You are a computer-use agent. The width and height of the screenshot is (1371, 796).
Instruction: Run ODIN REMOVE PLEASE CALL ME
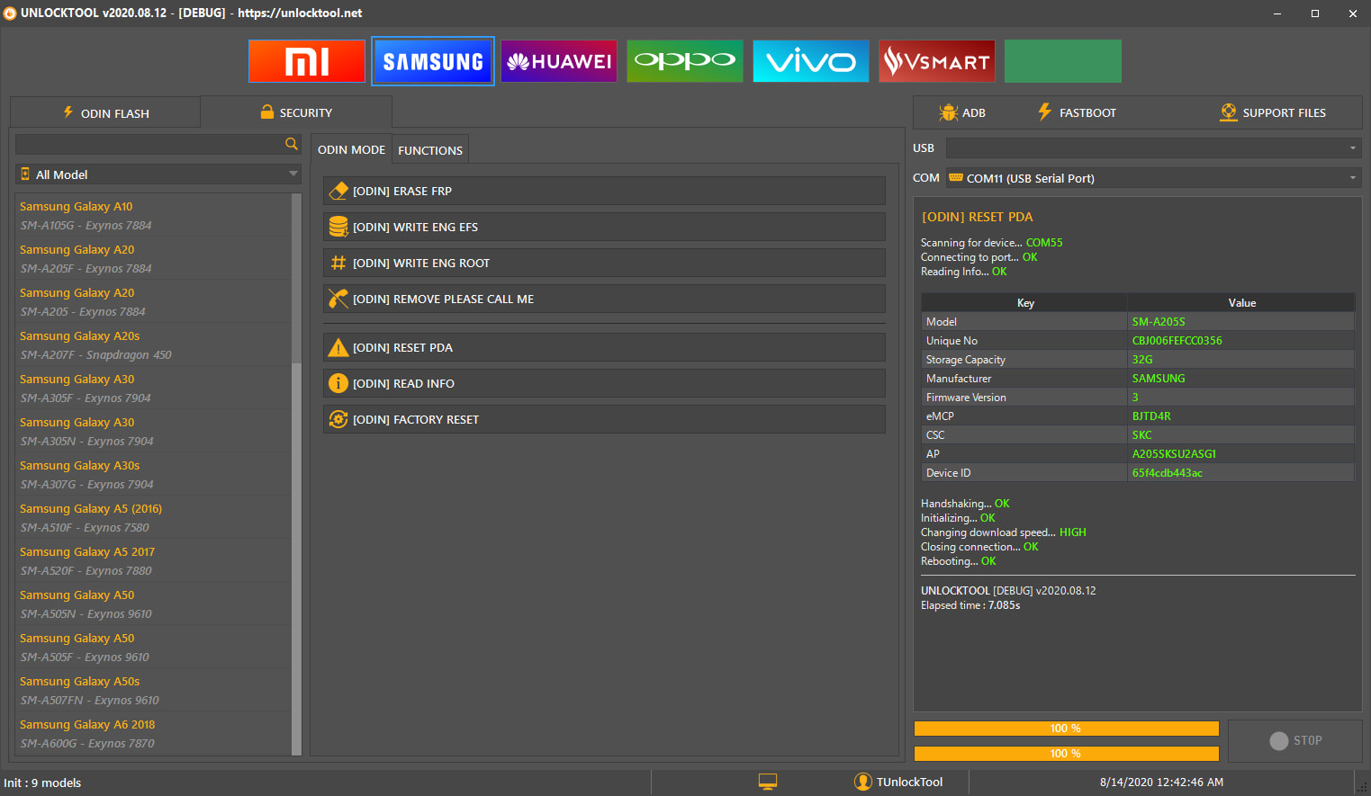click(604, 299)
